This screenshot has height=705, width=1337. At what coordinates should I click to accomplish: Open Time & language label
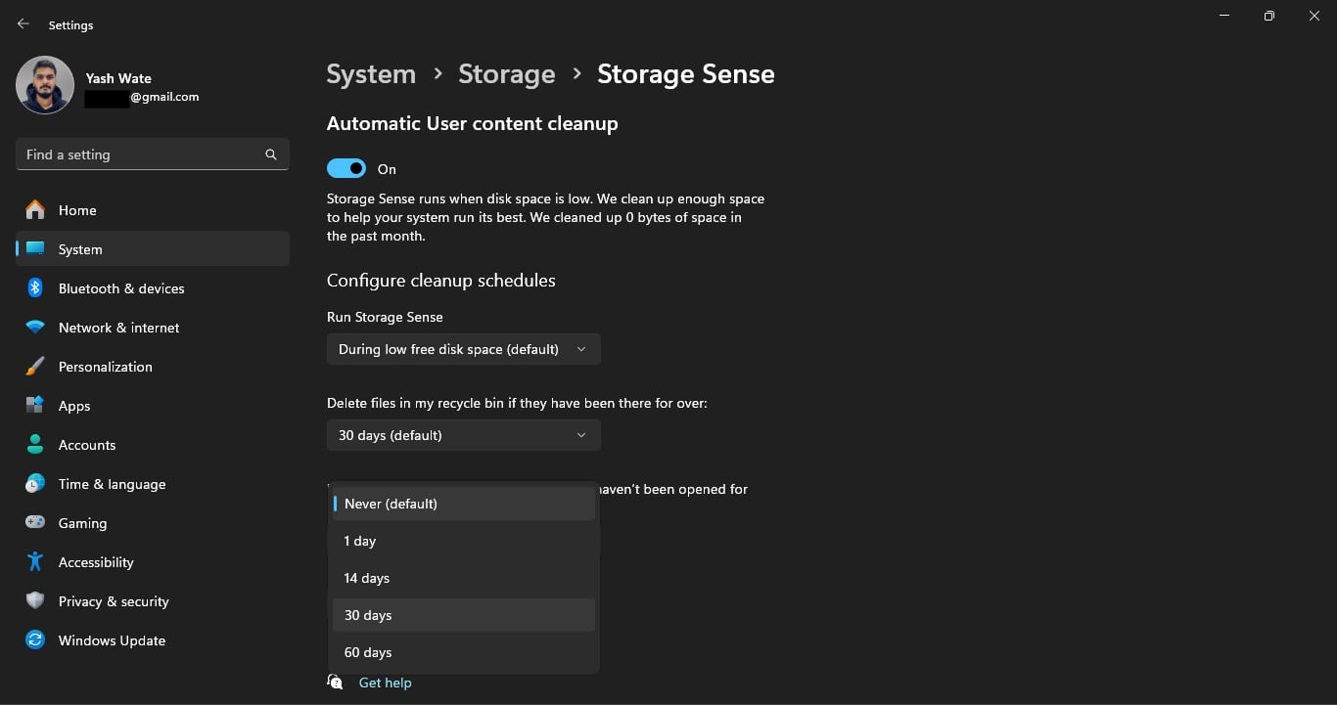click(x=112, y=484)
